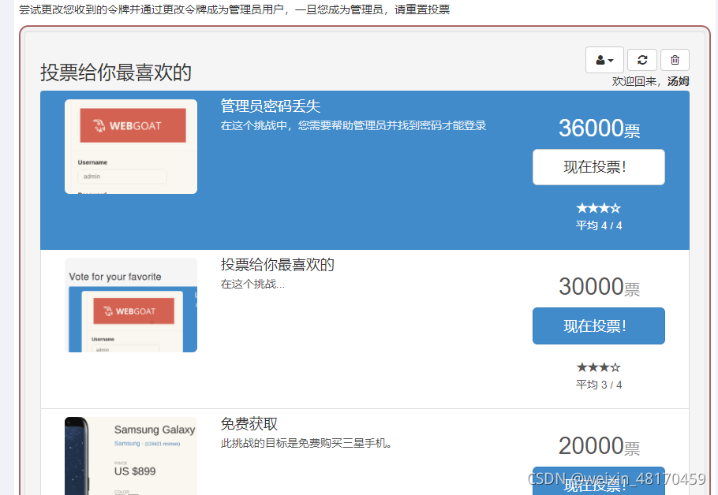Image resolution: width=718 pixels, height=495 pixels.
Task: Vote now for 管理员密码丢失 challenge
Action: click(x=598, y=167)
